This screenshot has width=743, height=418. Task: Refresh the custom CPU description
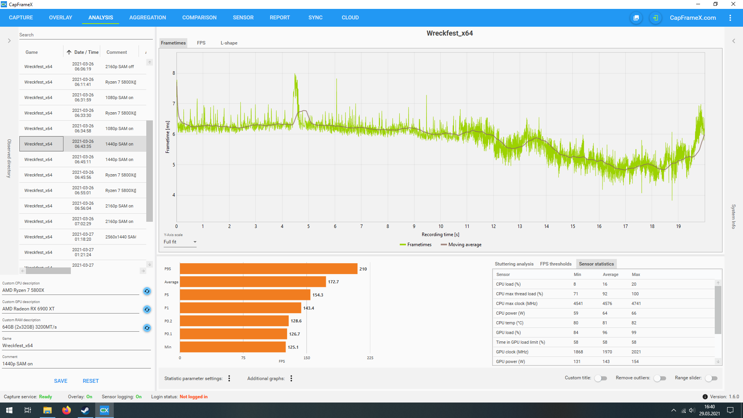pos(147,291)
